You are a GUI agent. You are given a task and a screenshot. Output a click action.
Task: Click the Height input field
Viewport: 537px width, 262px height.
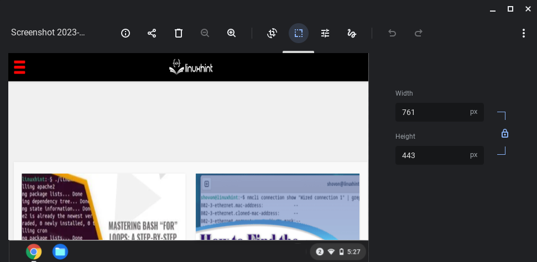tap(431, 155)
